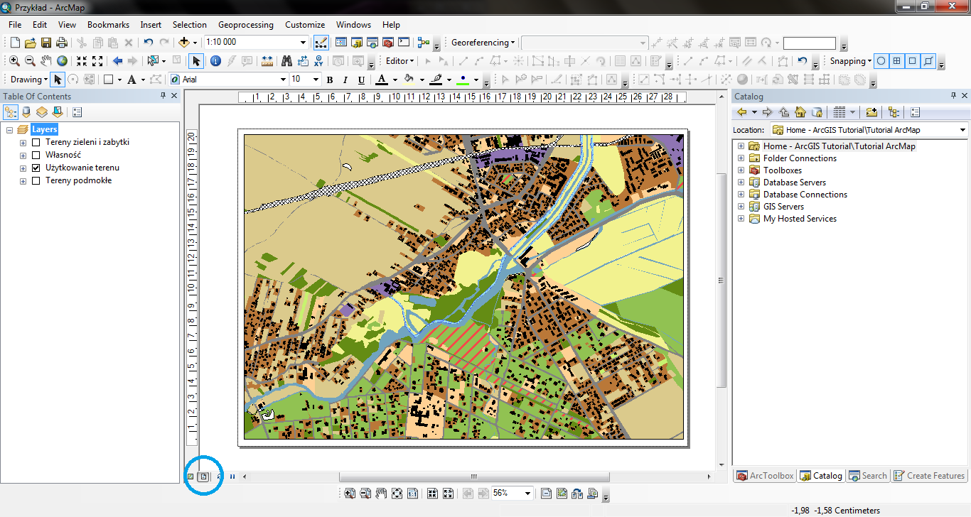Open the Python window icon
The height and width of the screenshot is (517, 971).
pos(403,43)
